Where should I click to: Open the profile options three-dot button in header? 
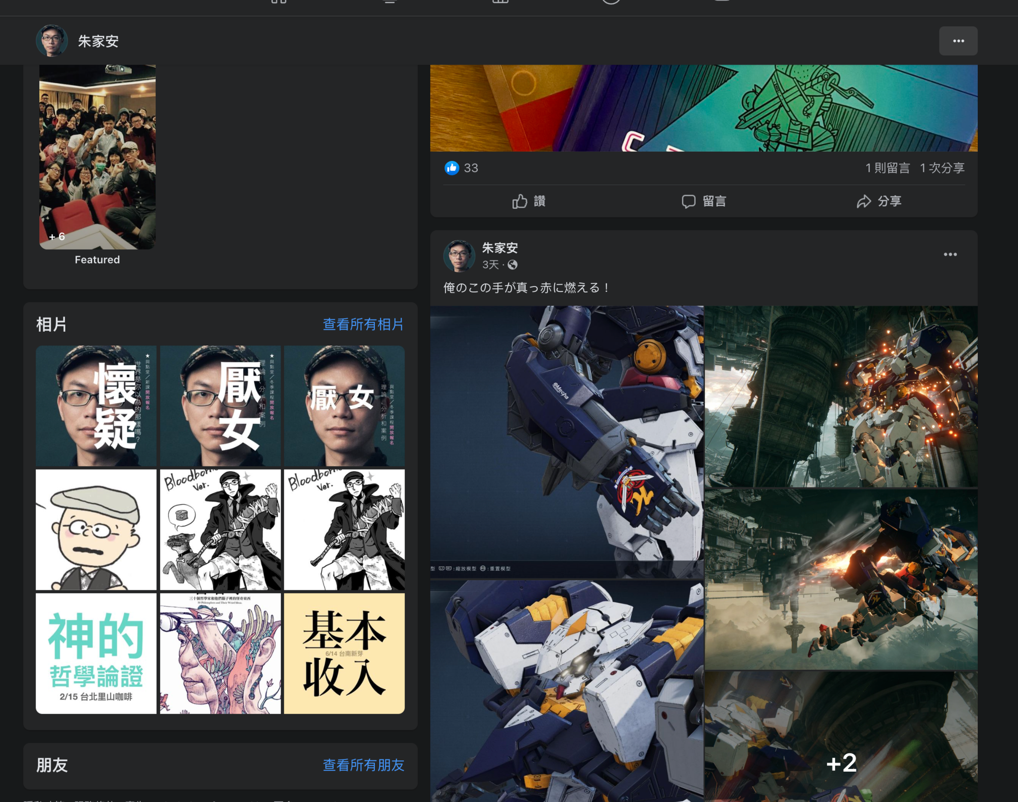pyautogui.click(x=958, y=41)
